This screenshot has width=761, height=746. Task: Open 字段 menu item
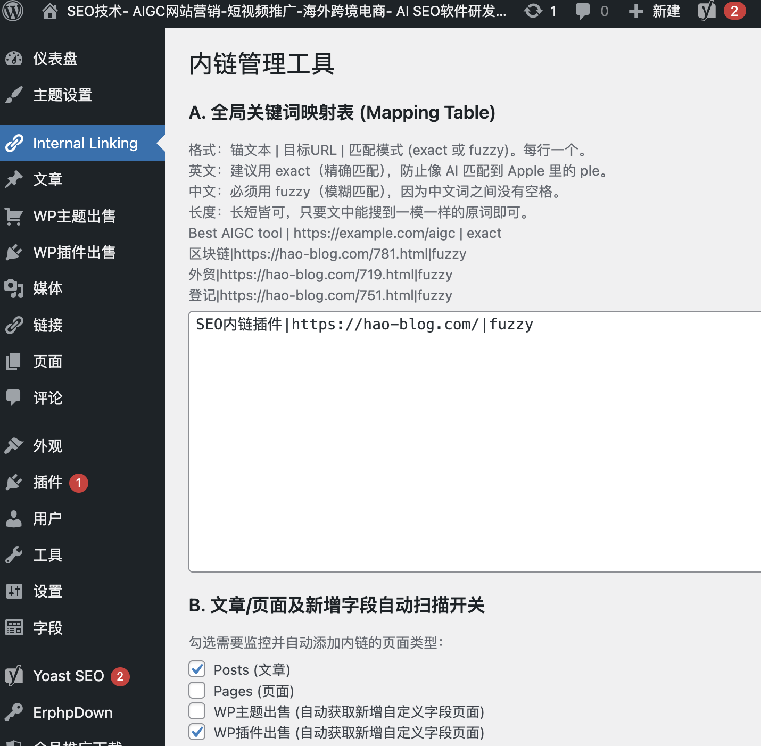tap(48, 628)
